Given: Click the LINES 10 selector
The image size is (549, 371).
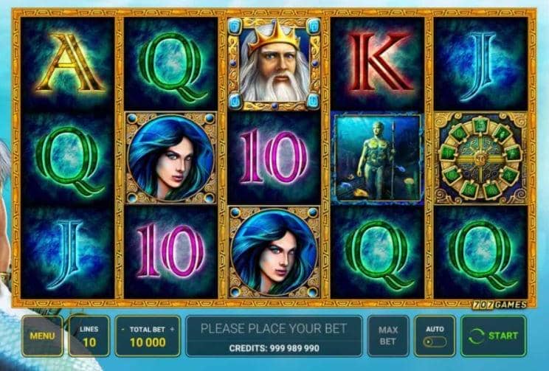Looking at the screenshot, I should 89,336.
